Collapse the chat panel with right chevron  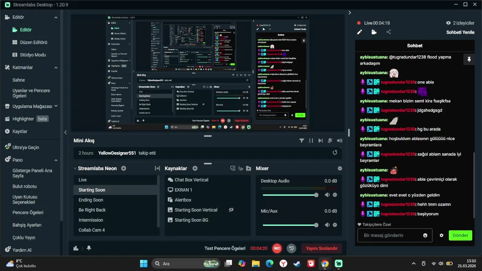coord(349,12)
